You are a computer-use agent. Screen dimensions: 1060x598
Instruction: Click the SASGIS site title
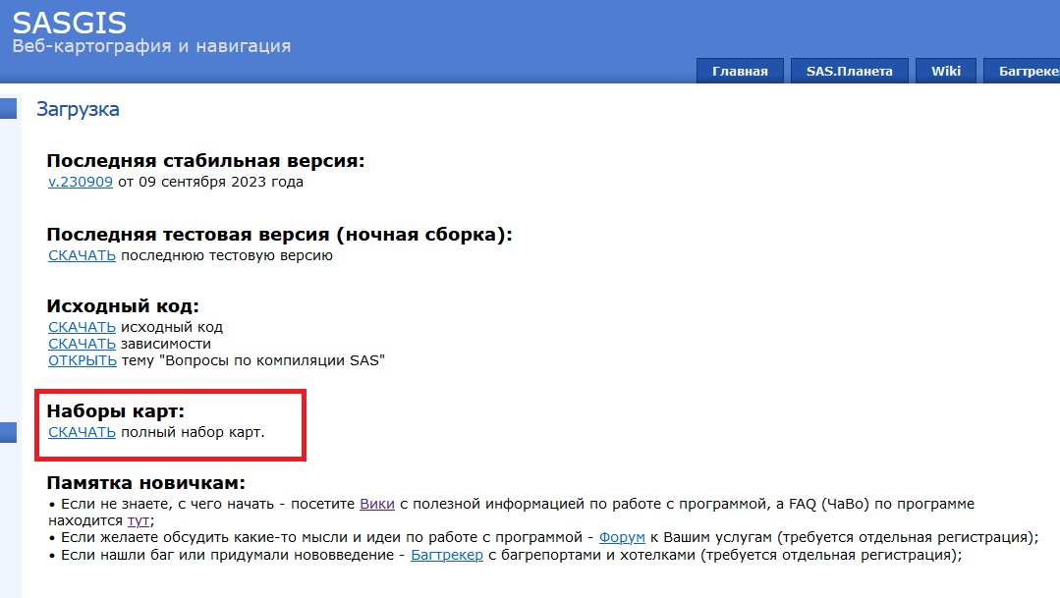coord(69,22)
